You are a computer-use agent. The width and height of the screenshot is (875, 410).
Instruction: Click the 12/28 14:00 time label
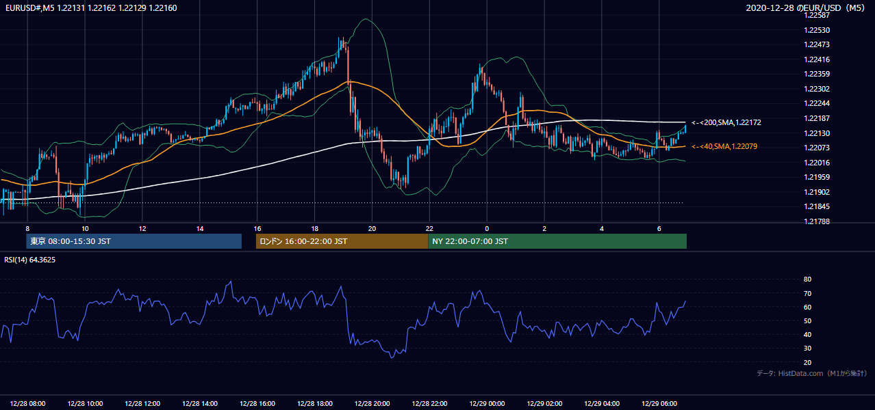200,404
